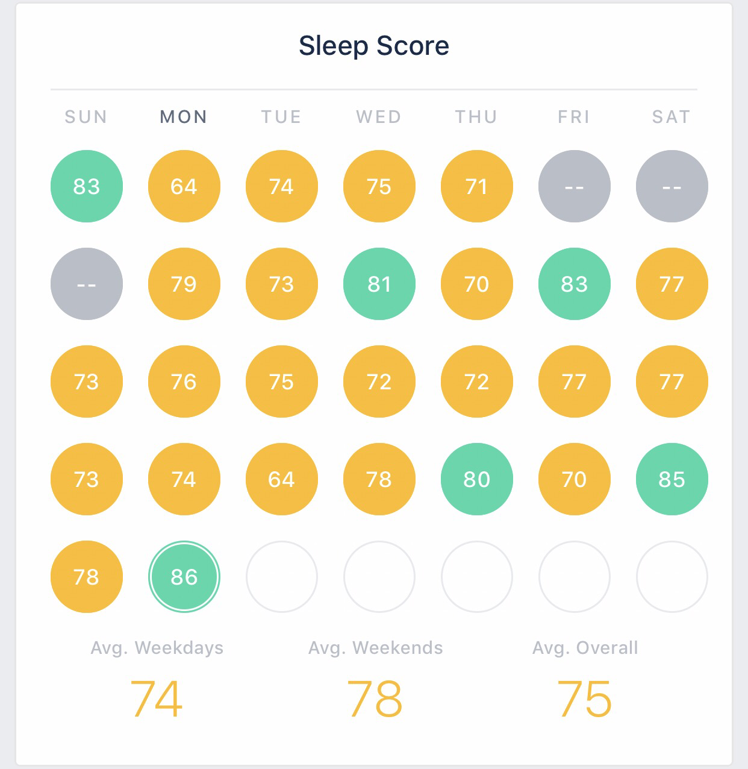Tap the green score 81 on Wednesday
Screen dimensions: 748x769
click(379, 284)
